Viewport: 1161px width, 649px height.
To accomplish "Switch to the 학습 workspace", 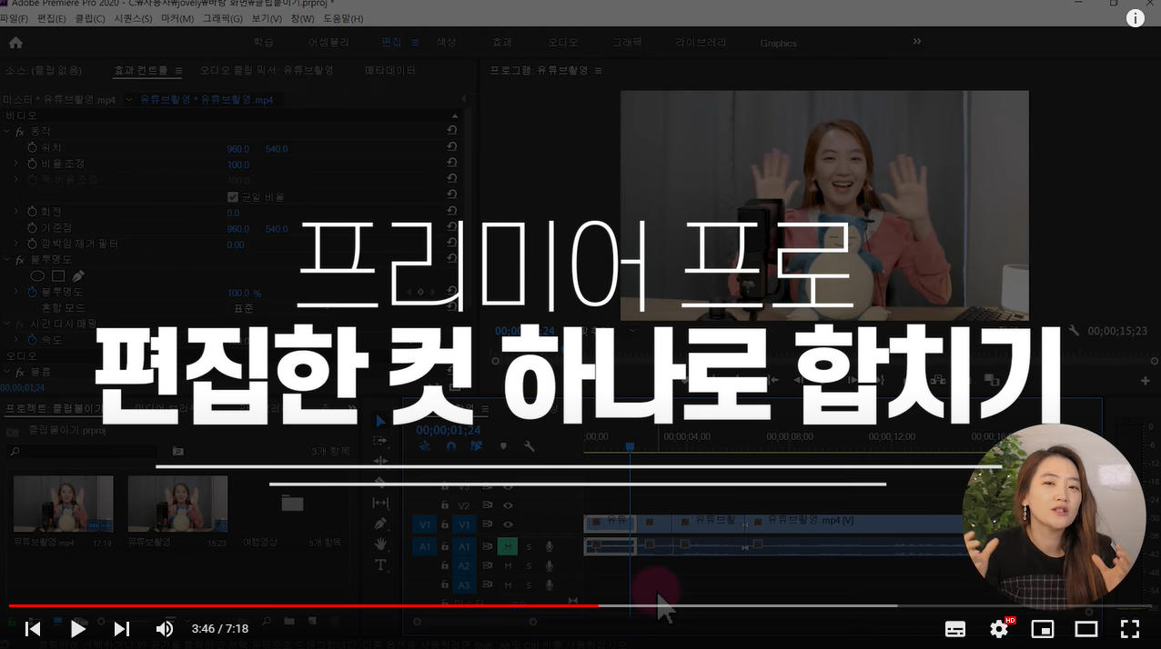I will point(263,43).
